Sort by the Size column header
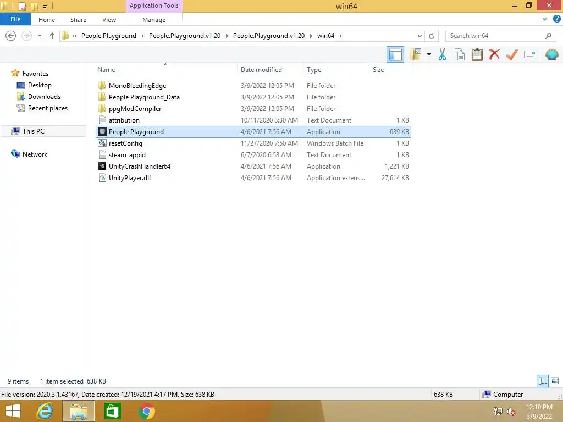 (378, 70)
